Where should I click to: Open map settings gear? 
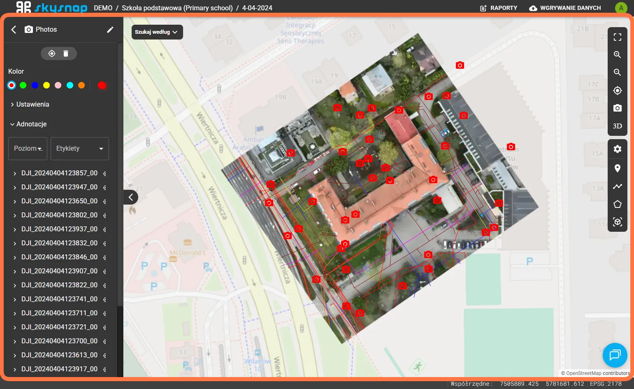click(617, 149)
